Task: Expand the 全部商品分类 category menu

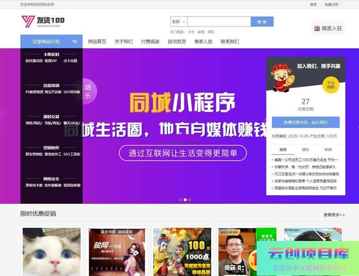Action: (46, 41)
